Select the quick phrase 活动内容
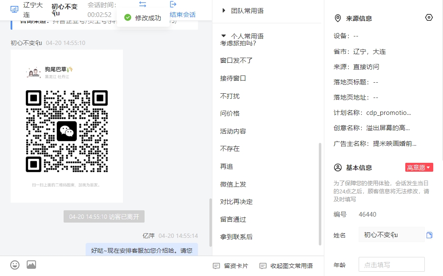 [x=233, y=131]
